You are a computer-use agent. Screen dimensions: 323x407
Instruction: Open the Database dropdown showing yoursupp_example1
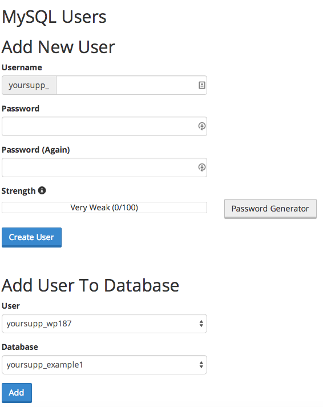(x=104, y=365)
